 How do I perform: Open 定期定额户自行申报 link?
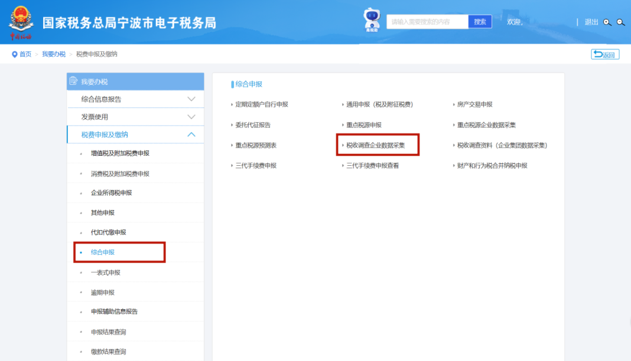click(262, 104)
